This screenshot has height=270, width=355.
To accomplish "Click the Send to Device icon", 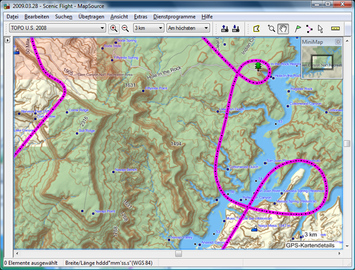I will tap(225, 28).
